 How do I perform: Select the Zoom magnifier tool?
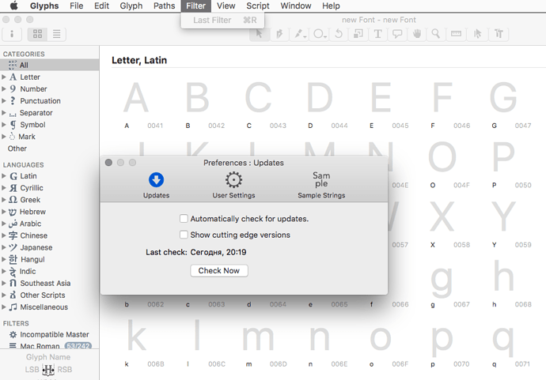click(436, 34)
